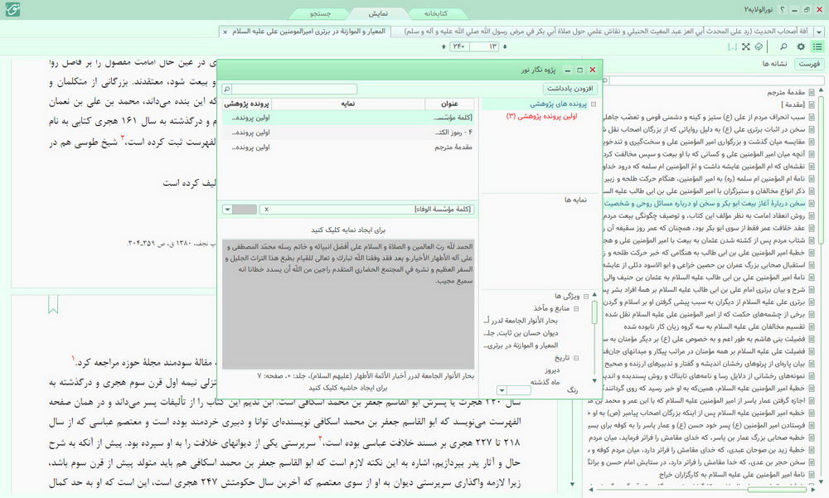Open highlighted سخن دربارهٔ آغاز بیعت ابو بکر entry
The width and height of the screenshot is (829, 498).
click(704, 203)
